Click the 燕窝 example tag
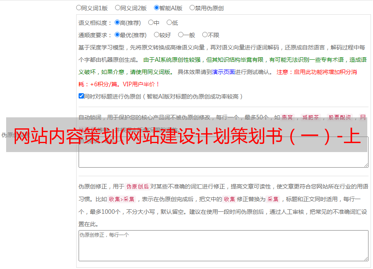 coord(287,117)
